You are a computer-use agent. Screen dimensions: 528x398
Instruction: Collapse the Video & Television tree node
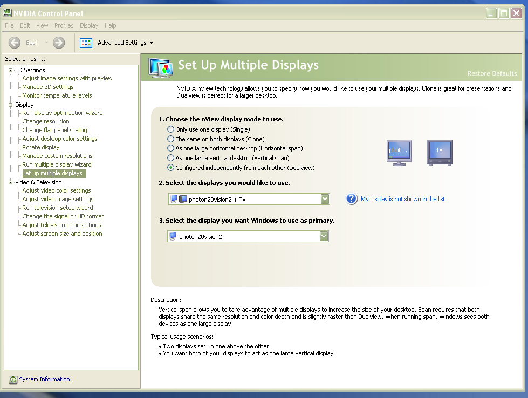[x=10, y=182]
